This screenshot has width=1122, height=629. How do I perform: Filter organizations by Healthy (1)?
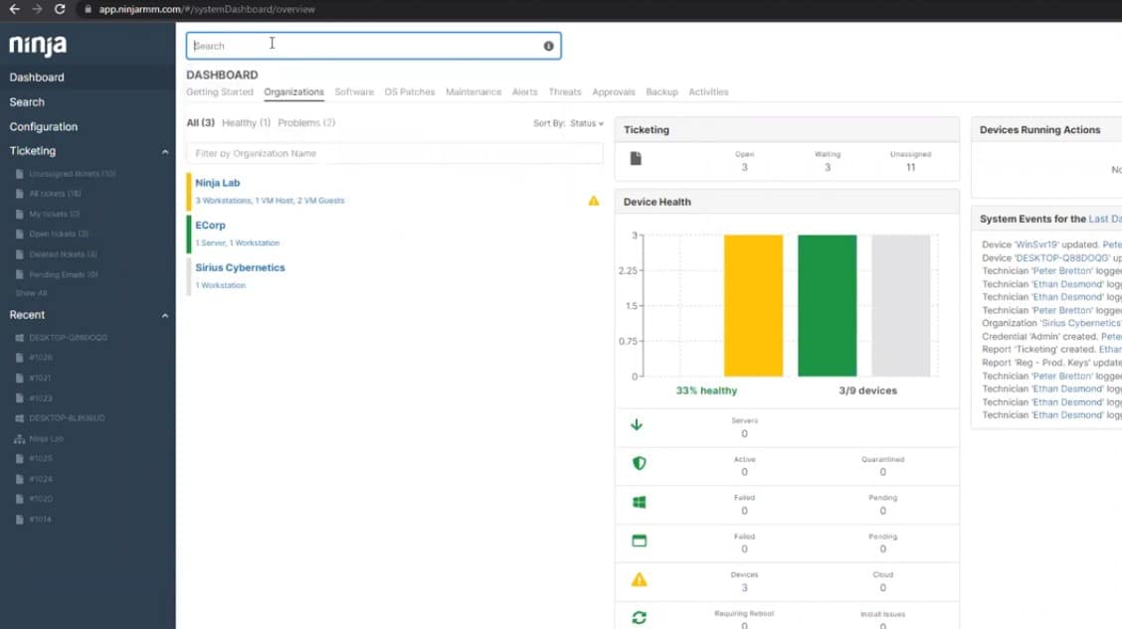[x=246, y=123]
